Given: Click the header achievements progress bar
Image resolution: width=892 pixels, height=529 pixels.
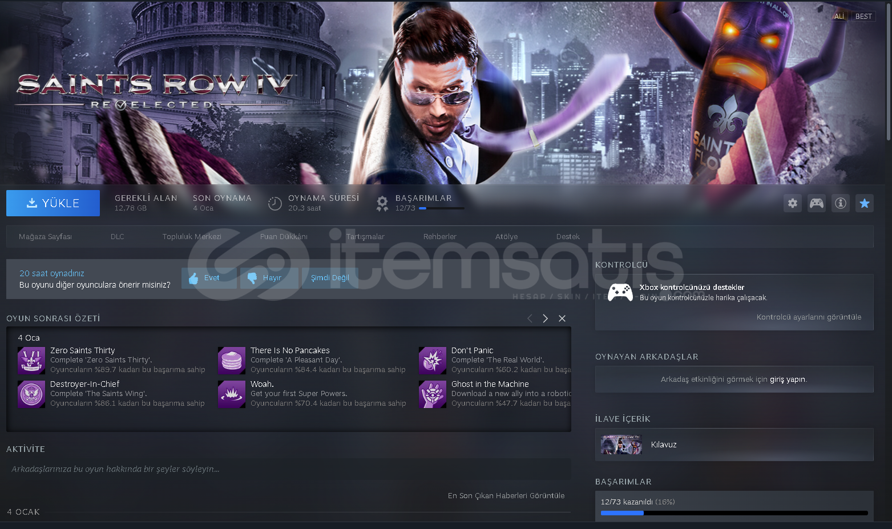Looking at the screenshot, I should click(441, 208).
